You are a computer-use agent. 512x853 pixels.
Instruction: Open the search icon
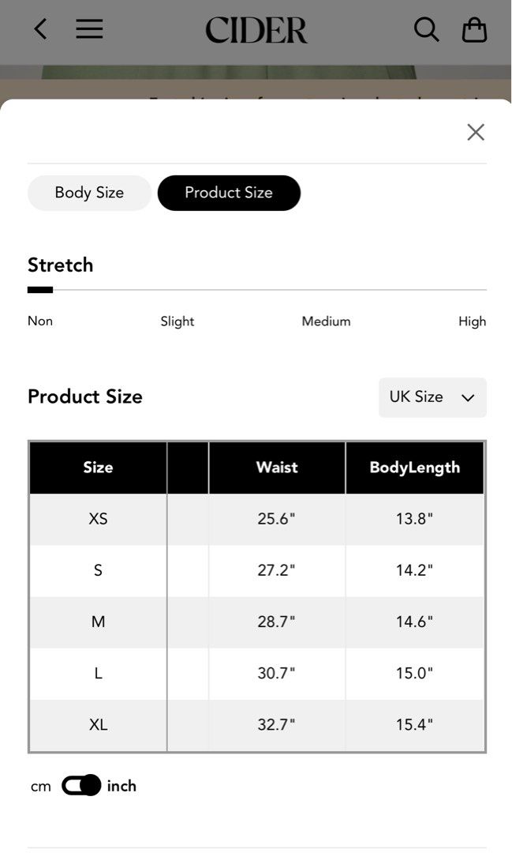(x=426, y=29)
